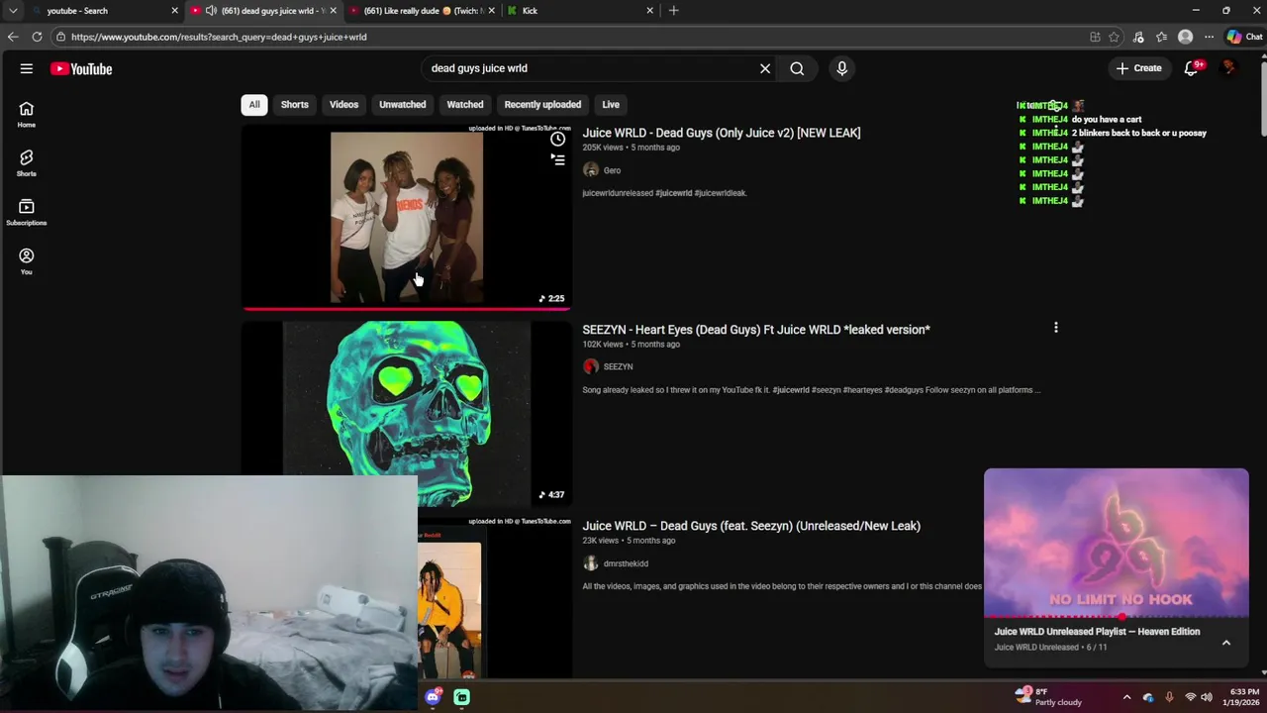This screenshot has height=713, width=1267.
Task: Open Juice WRLD – Dead Guys feat. Seezyn title
Action: point(751,526)
